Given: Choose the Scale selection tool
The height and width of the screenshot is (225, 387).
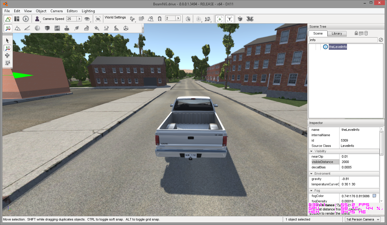Looking at the screenshot, I should point(7,62).
